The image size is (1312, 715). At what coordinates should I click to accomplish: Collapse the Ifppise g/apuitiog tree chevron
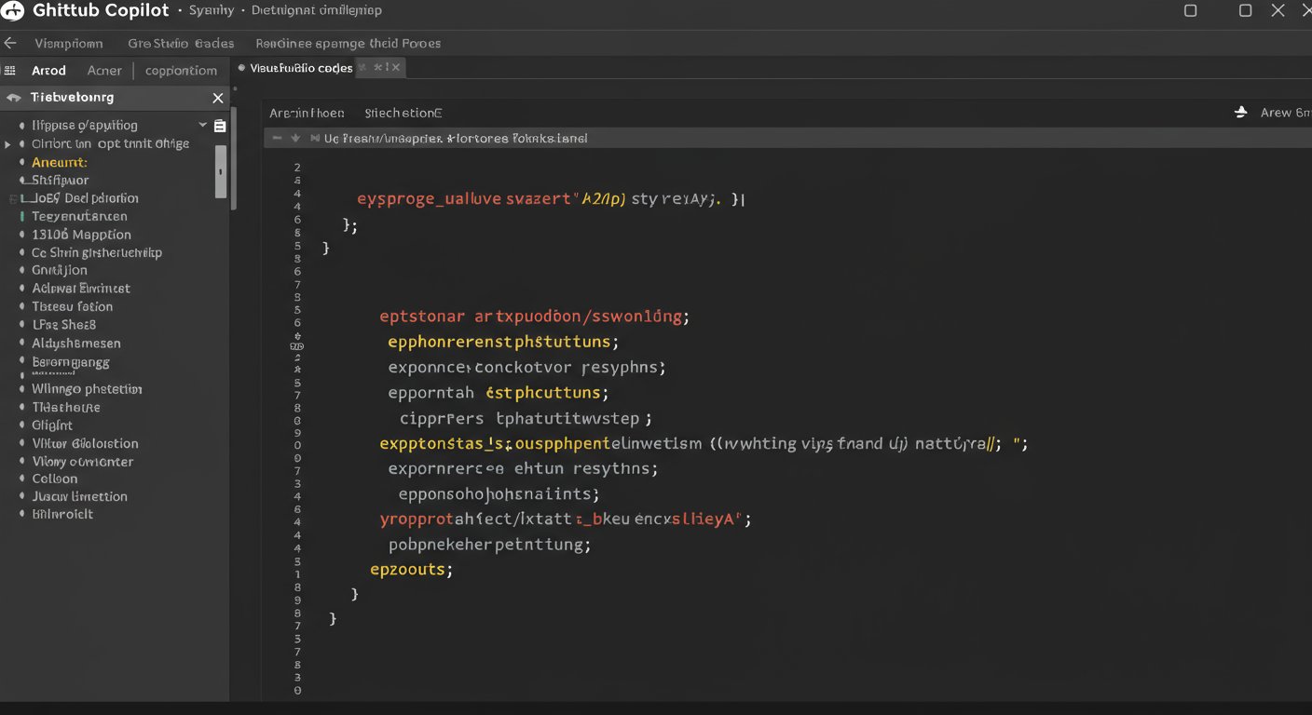(202, 124)
